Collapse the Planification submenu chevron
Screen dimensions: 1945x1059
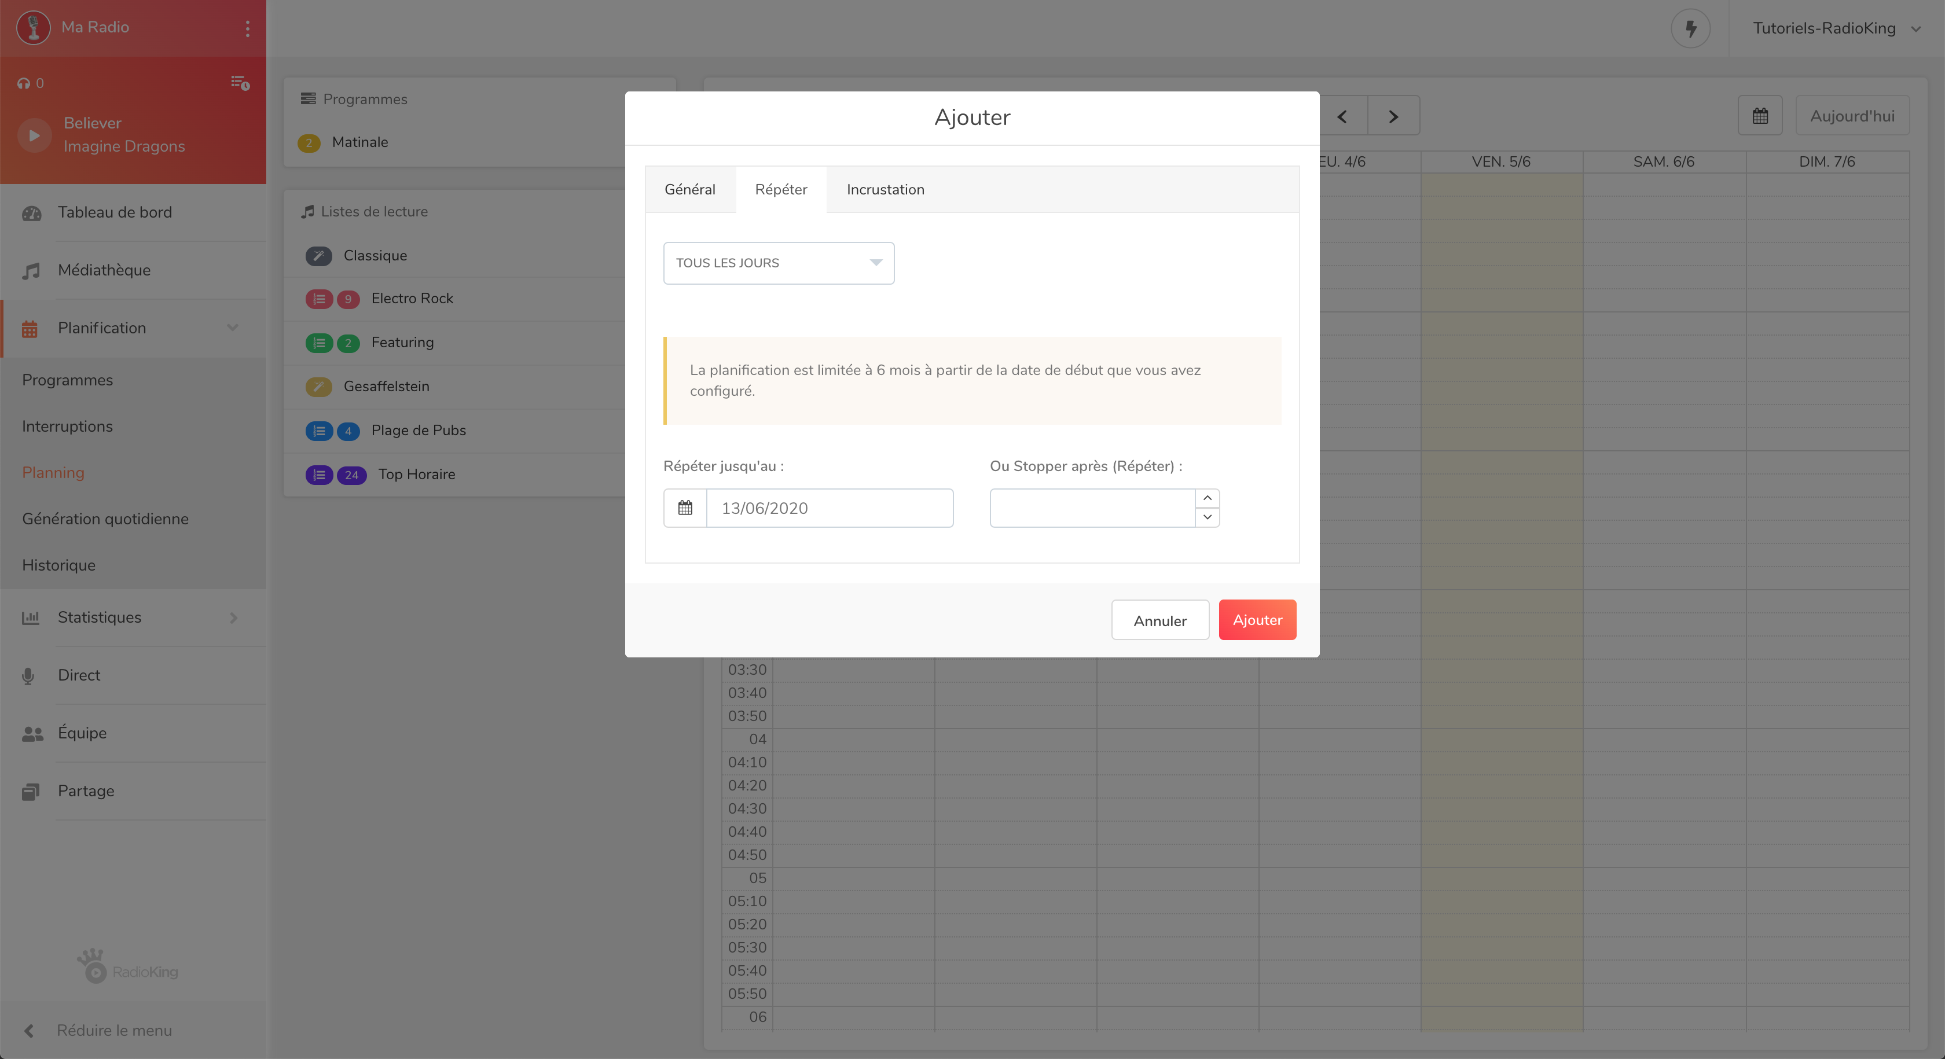click(x=233, y=328)
